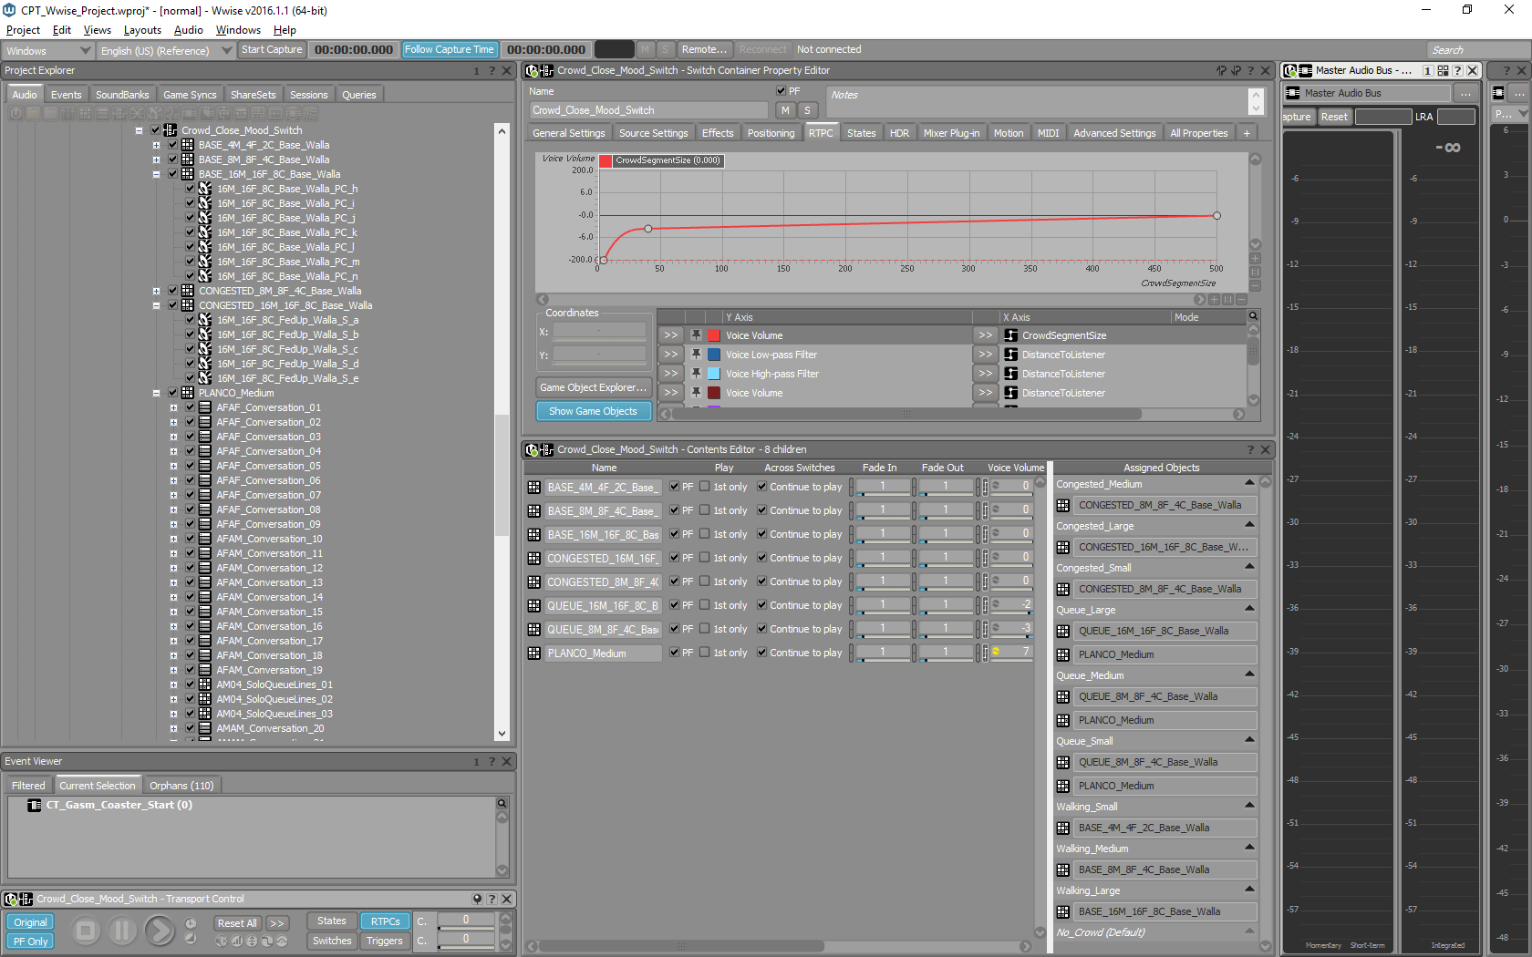The width and height of the screenshot is (1532, 957).
Task: Switch to the Orphans (110) tab
Action: 181,786
